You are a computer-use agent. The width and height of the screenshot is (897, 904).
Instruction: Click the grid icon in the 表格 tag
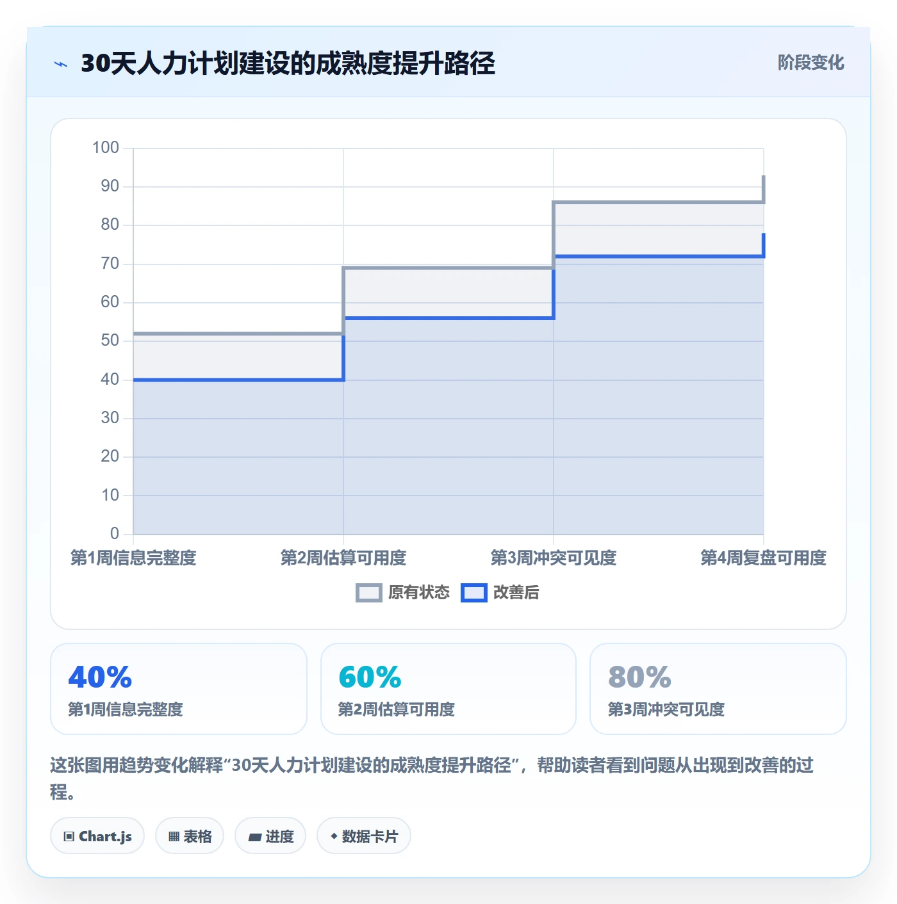[x=174, y=836]
